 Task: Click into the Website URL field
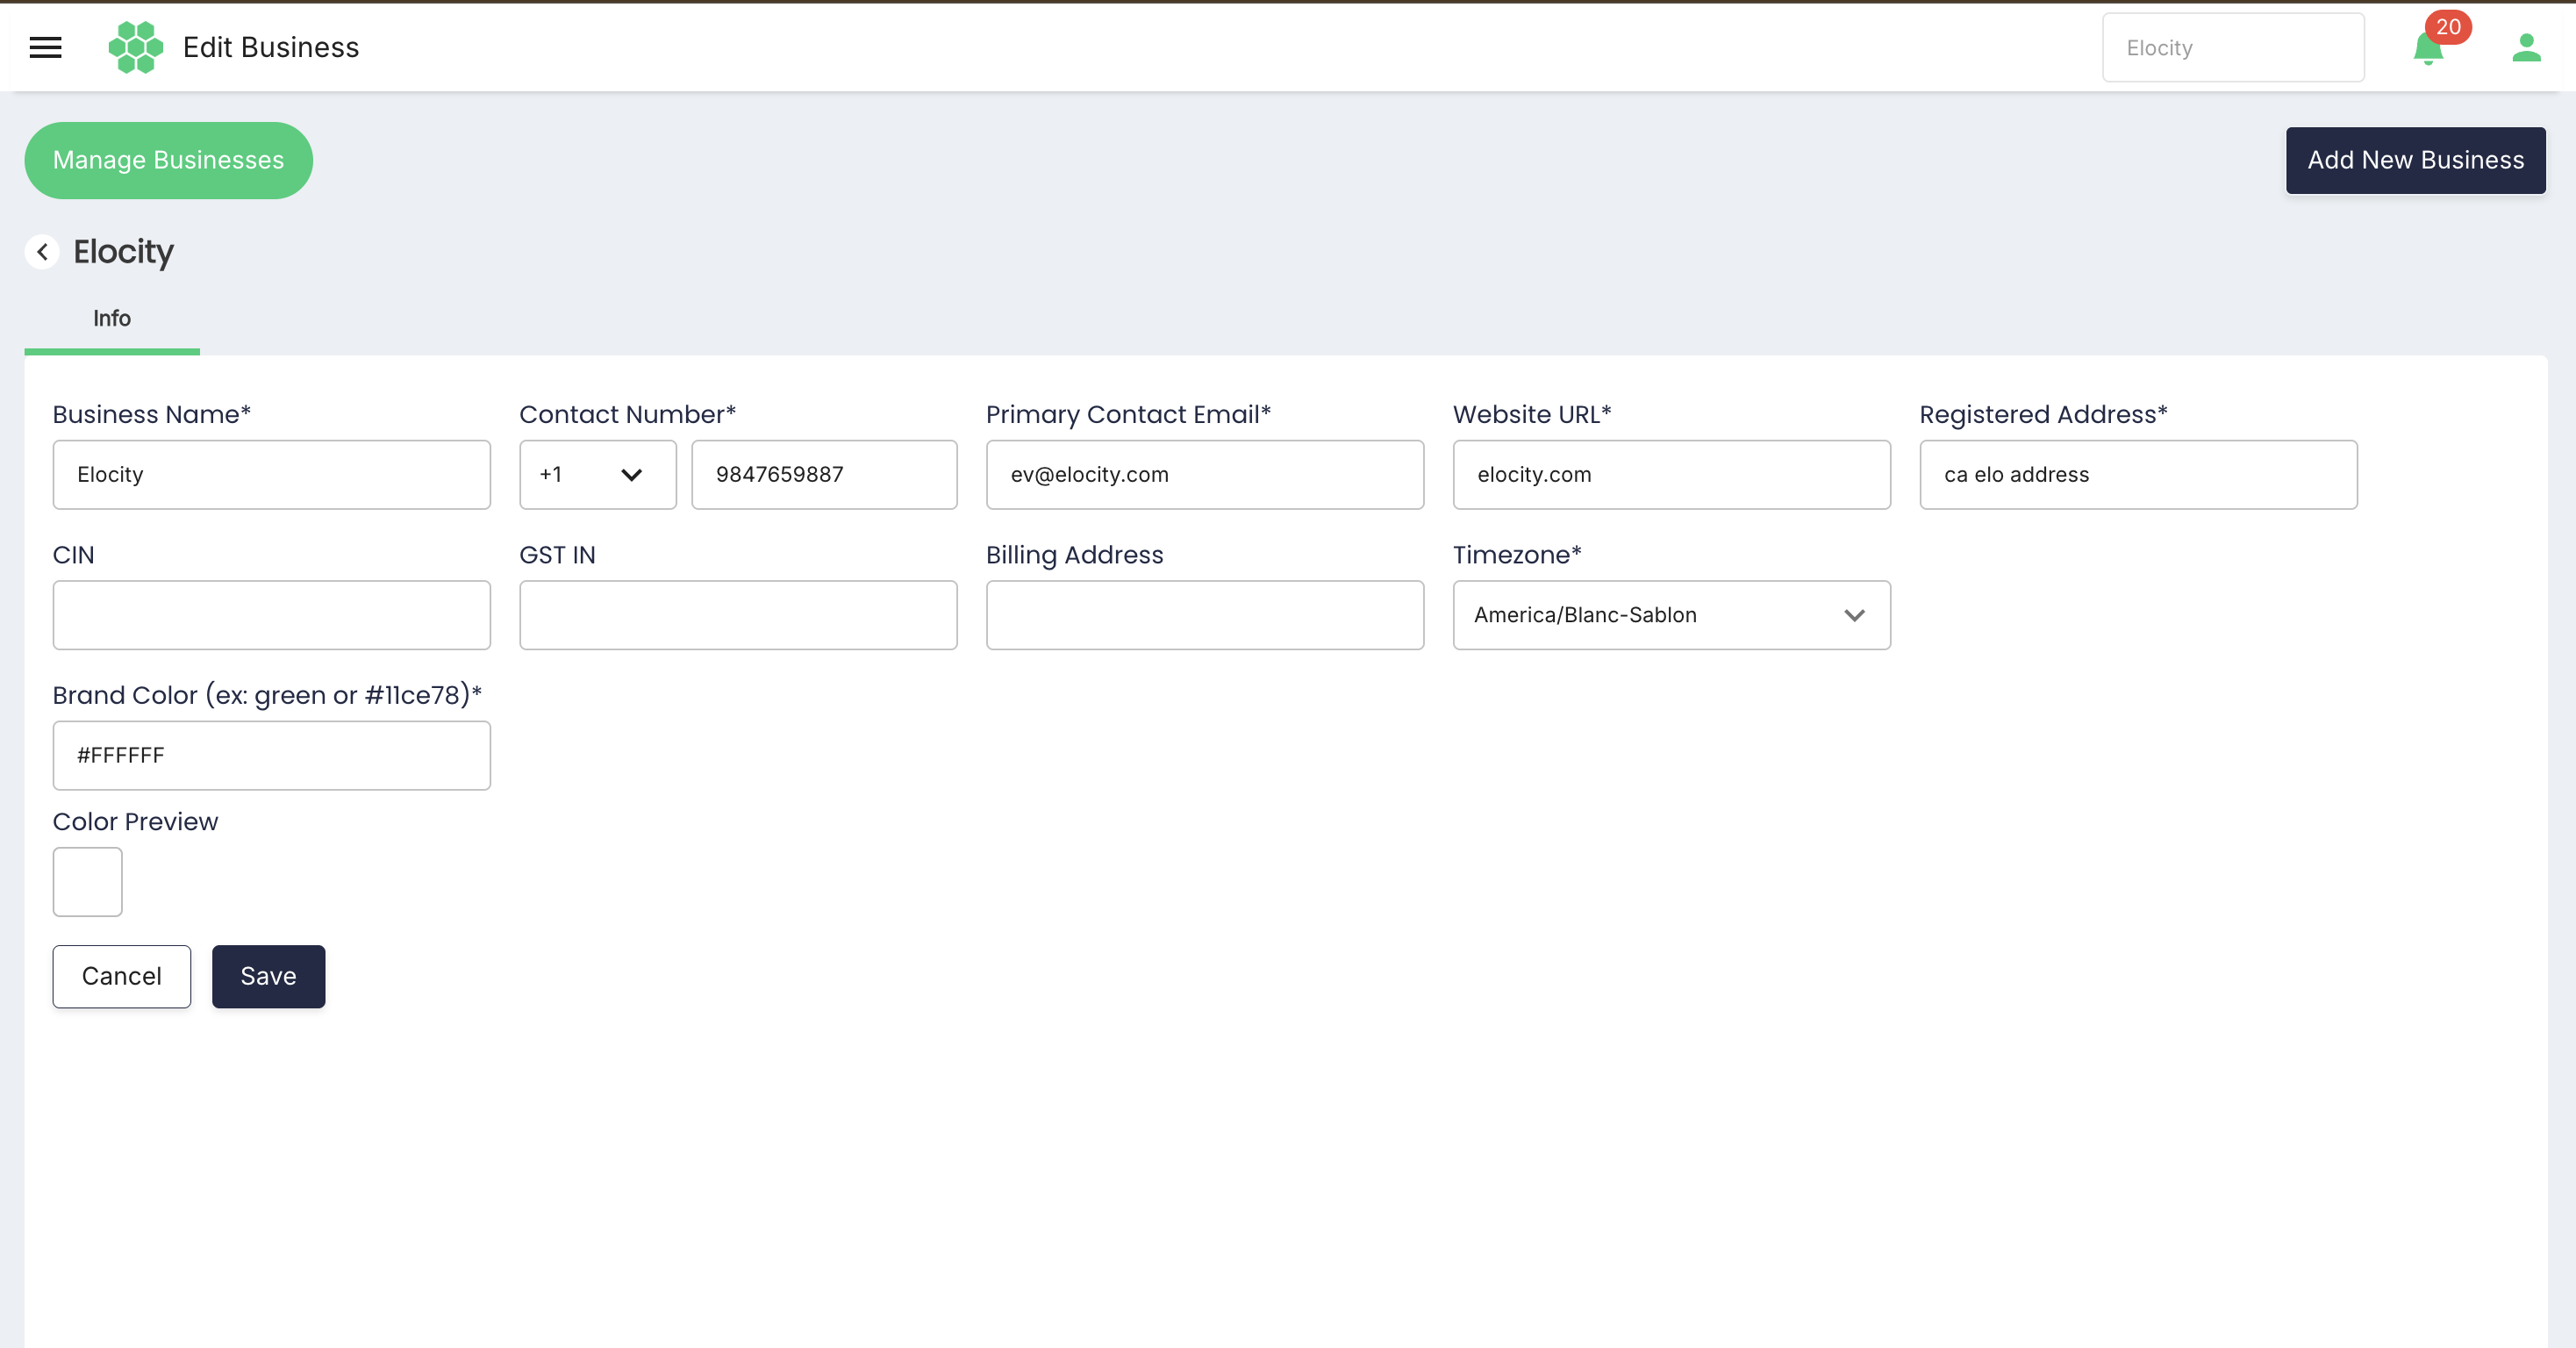point(1671,475)
